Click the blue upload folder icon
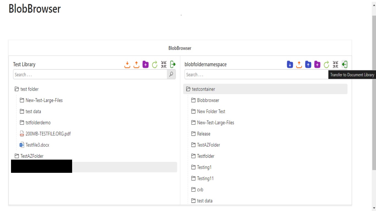Viewport: 376px width, 211px height. (x=308, y=65)
